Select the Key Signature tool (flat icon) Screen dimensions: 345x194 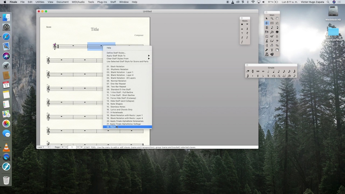click(277, 23)
